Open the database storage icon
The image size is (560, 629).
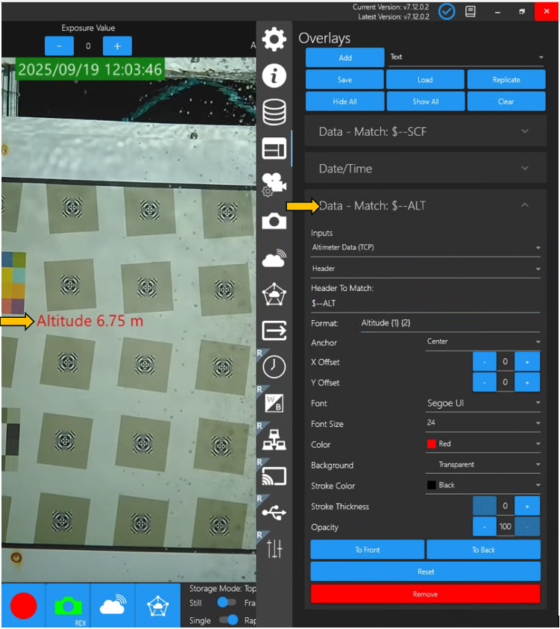(x=274, y=112)
